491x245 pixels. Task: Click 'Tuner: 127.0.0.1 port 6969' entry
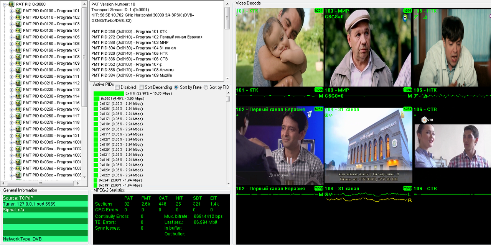pyautogui.click(x=45, y=204)
